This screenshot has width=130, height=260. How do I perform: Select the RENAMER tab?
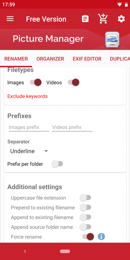click(x=16, y=59)
